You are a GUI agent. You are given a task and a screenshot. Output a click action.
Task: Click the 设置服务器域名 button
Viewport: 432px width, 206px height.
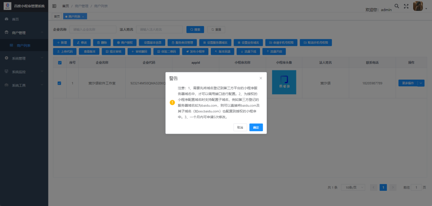[x=215, y=43]
